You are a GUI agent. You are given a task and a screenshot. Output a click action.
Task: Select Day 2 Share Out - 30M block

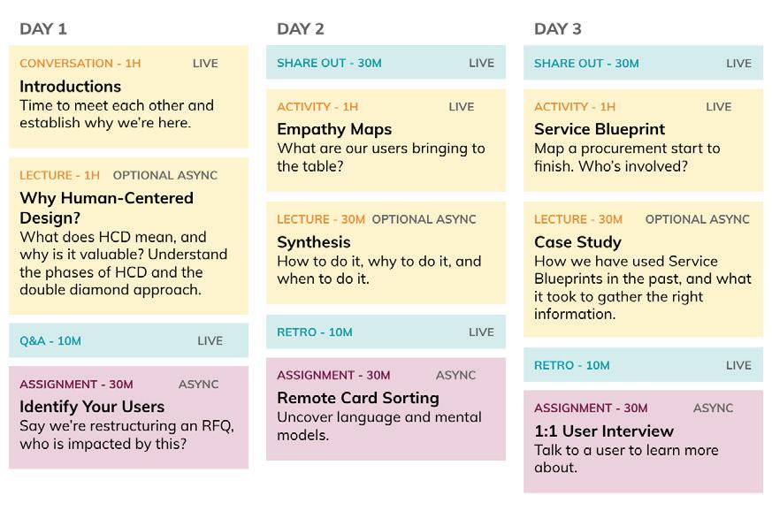pyautogui.click(x=386, y=63)
